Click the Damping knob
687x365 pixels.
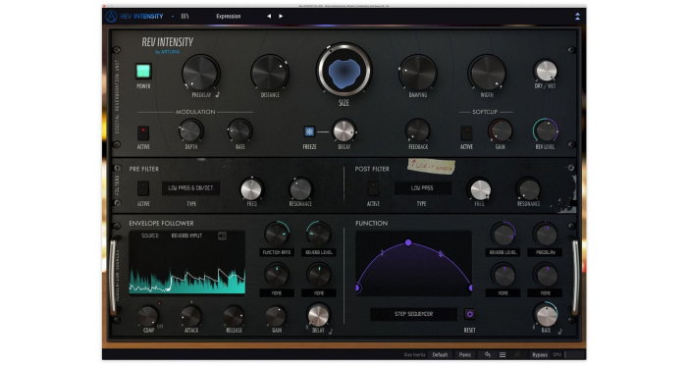[417, 73]
